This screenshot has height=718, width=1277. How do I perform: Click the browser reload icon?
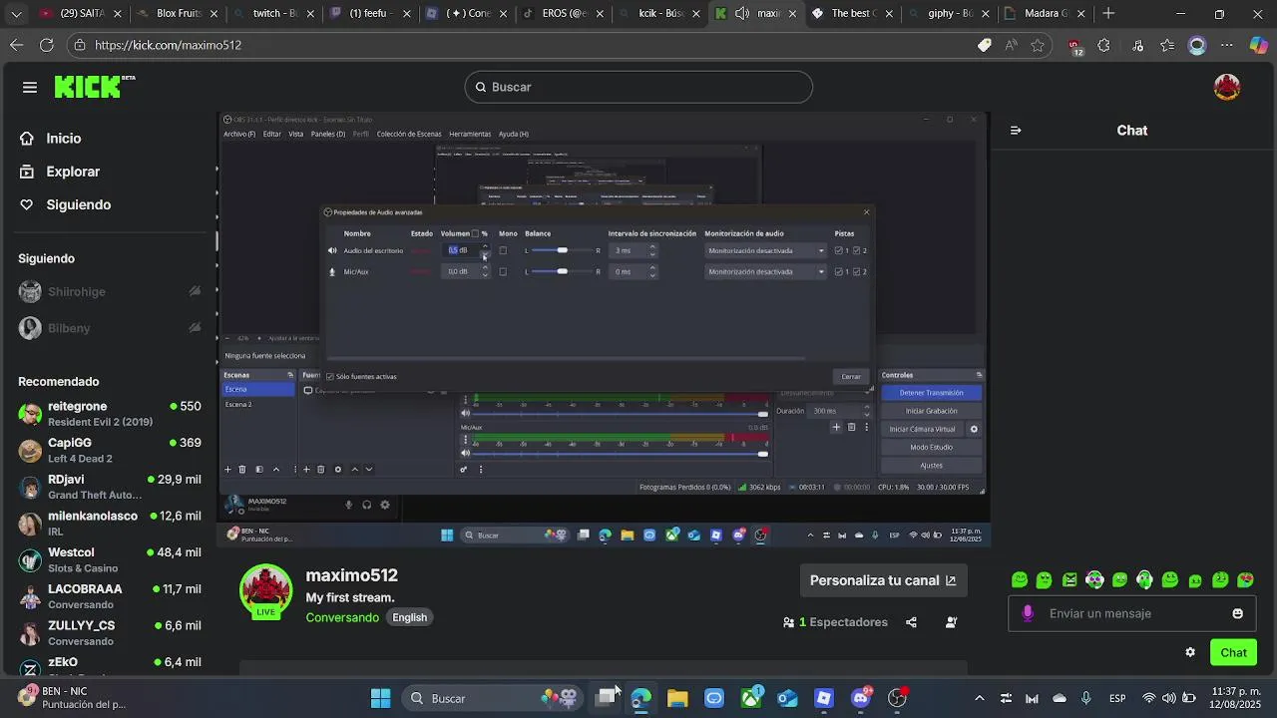[47, 45]
